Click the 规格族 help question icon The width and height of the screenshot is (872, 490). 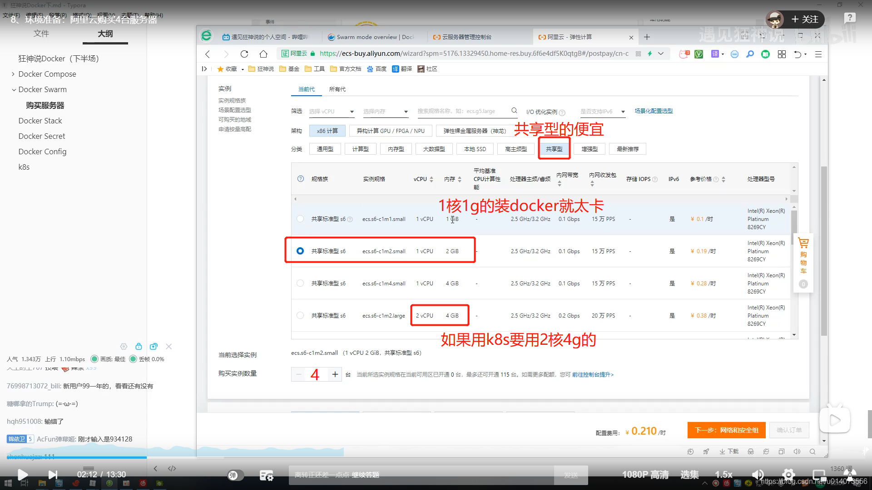pyautogui.click(x=301, y=179)
